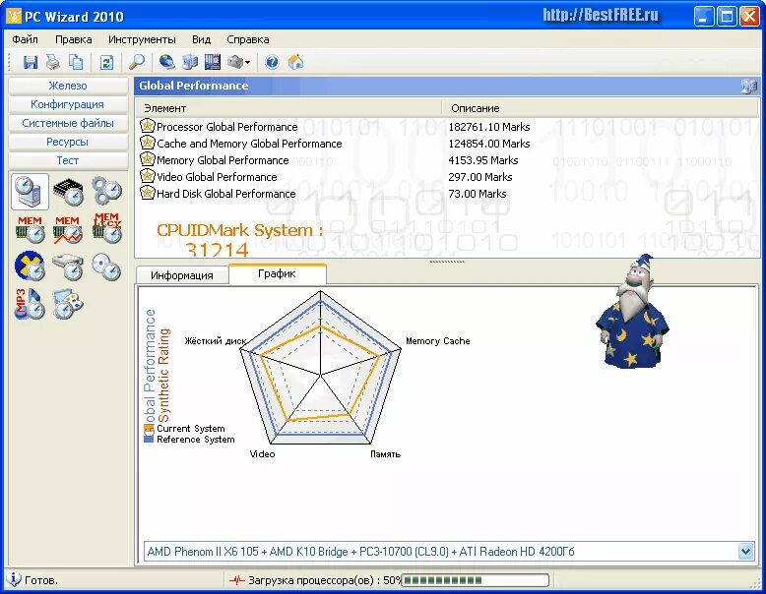This screenshot has height=594, width=766.
Task: Click the Описание column header
Action: (600, 108)
